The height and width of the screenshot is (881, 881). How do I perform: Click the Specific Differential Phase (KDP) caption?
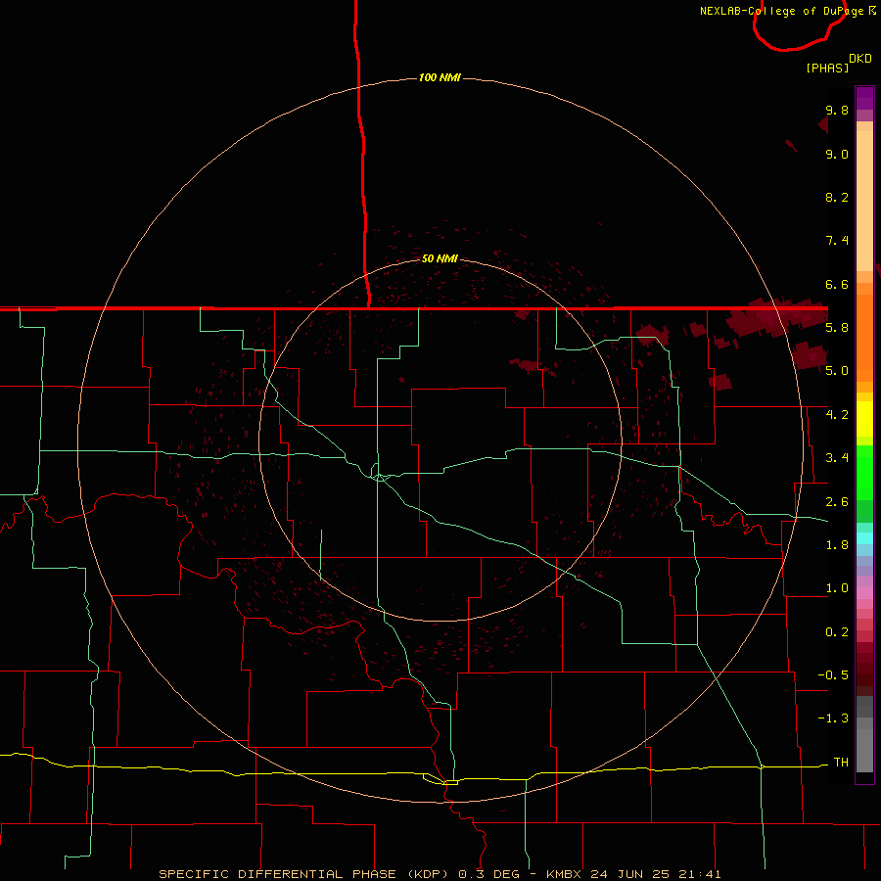(x=305, y=874)
